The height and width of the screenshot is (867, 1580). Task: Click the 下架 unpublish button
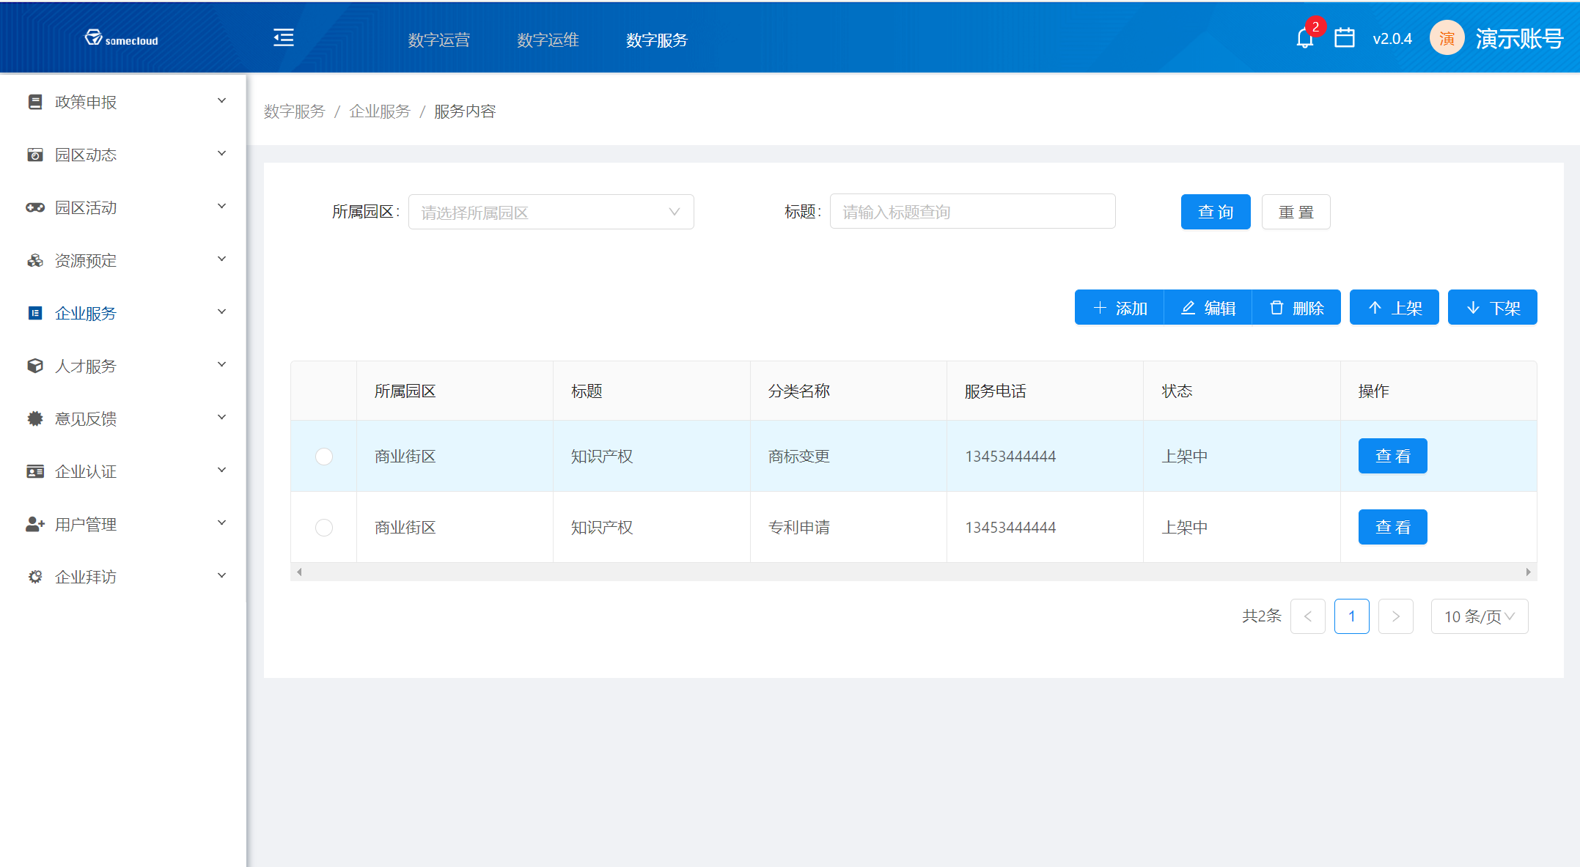click(x=1493, y=307)
